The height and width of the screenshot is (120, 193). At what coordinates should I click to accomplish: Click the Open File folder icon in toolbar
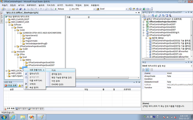tap(13, 9)
